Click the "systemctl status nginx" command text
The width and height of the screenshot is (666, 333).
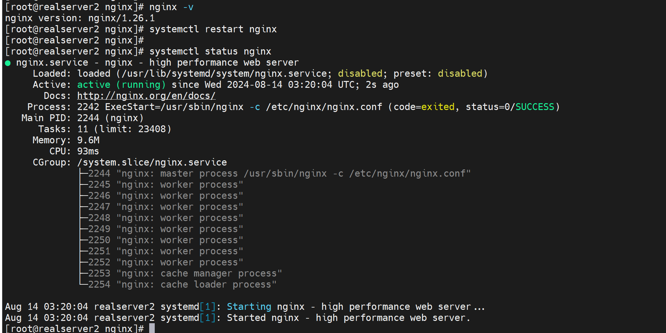[210, 51]
